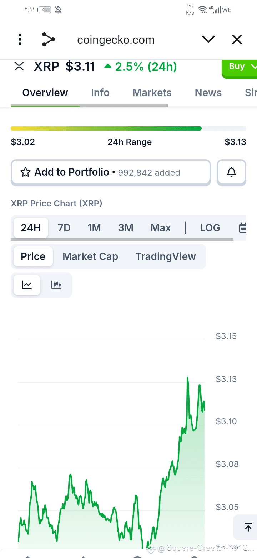257x558 pixels.
Task: Switch to candlestick chart view icon
Action: pyautogui.click(x=56, y=285)
